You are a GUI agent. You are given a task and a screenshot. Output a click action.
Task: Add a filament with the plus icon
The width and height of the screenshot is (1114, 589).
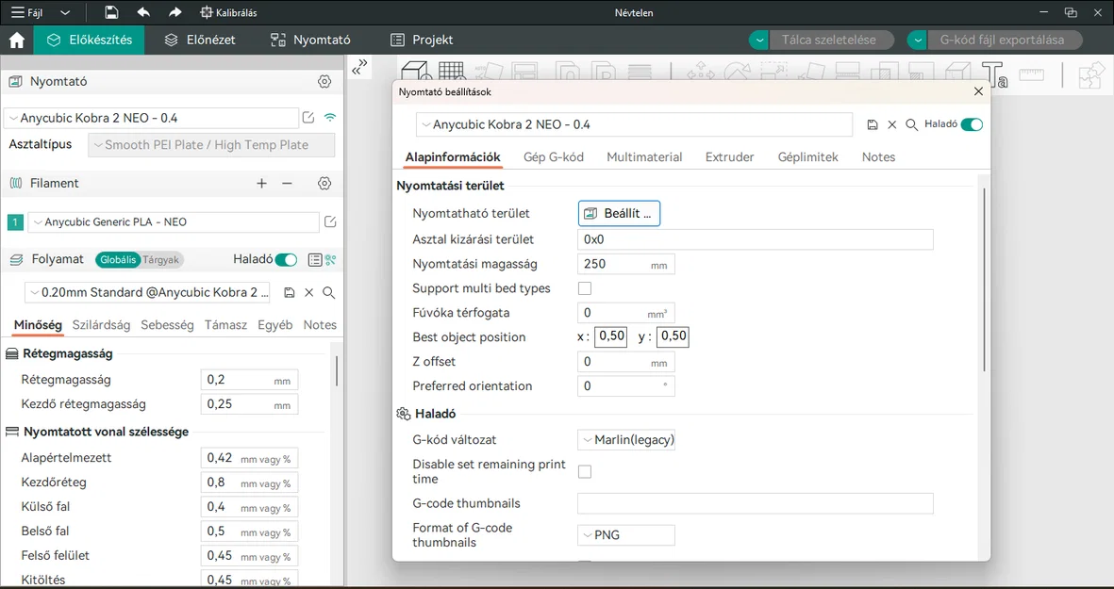[x=261, y=183]
